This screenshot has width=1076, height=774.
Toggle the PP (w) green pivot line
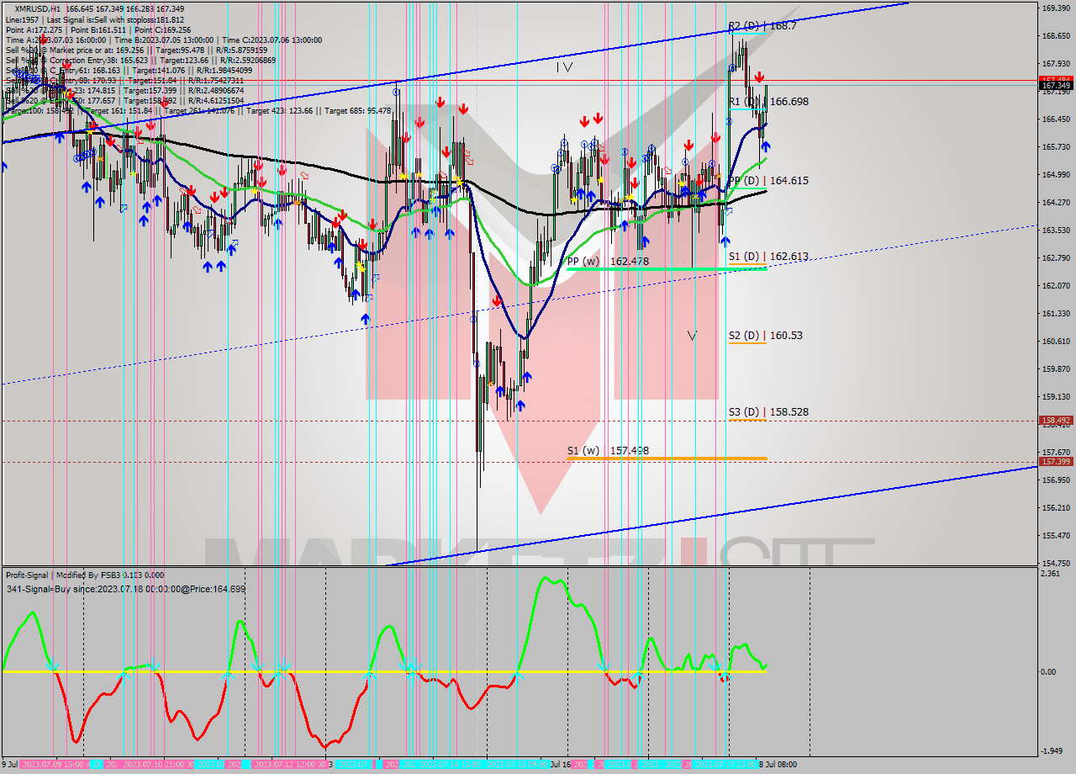coord(664,269)
